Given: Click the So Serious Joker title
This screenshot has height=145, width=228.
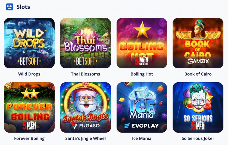Looking at the screenshot, I should 198,138.
